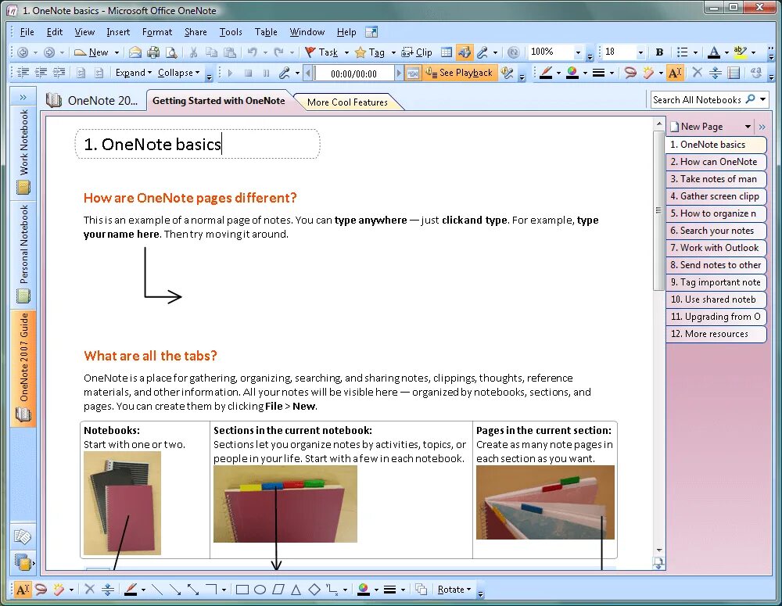Screen dimensions: 782x606
Task: Select the single-headed Arrow shape tool
Action: pyautogui.click(x=174, y=590)
